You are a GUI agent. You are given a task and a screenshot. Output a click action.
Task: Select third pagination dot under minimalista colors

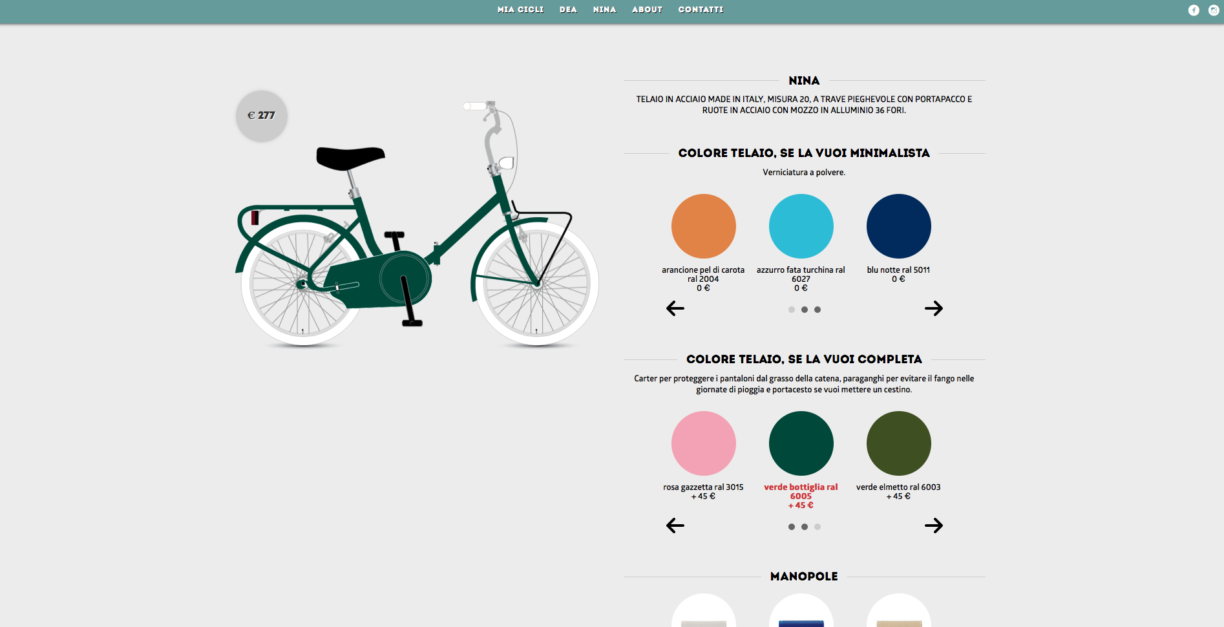[x=818, y=310]
